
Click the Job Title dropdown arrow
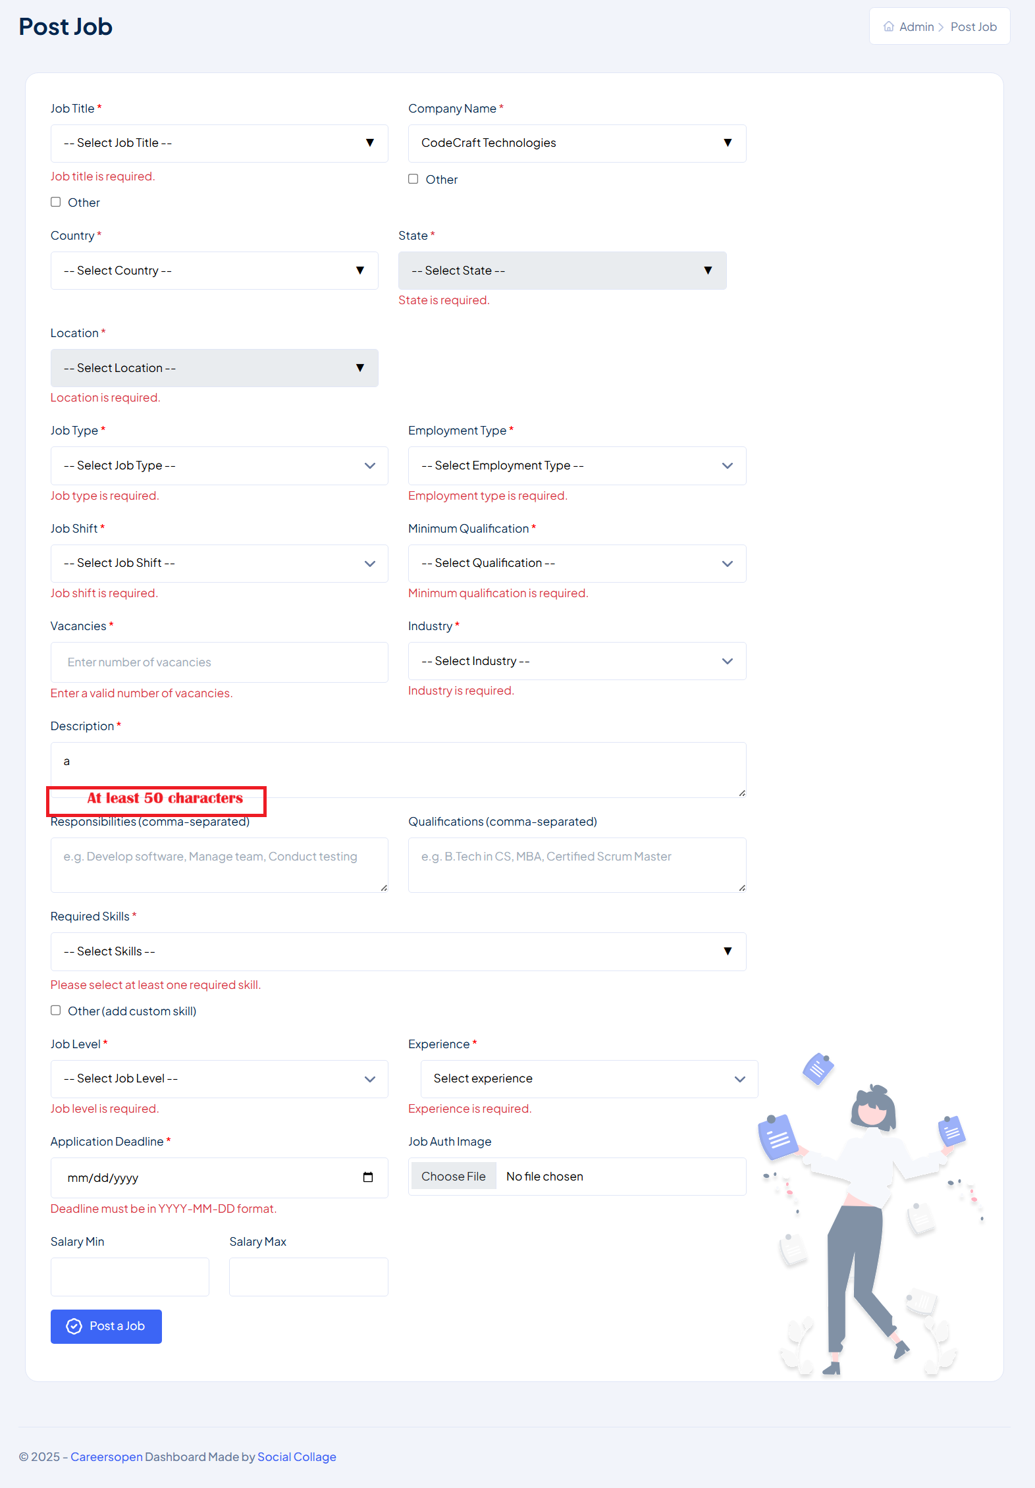[x=370, y=143]
